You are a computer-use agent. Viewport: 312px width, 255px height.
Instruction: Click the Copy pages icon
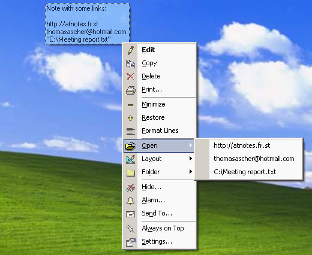pyautogui.click(x=130, y=64)
